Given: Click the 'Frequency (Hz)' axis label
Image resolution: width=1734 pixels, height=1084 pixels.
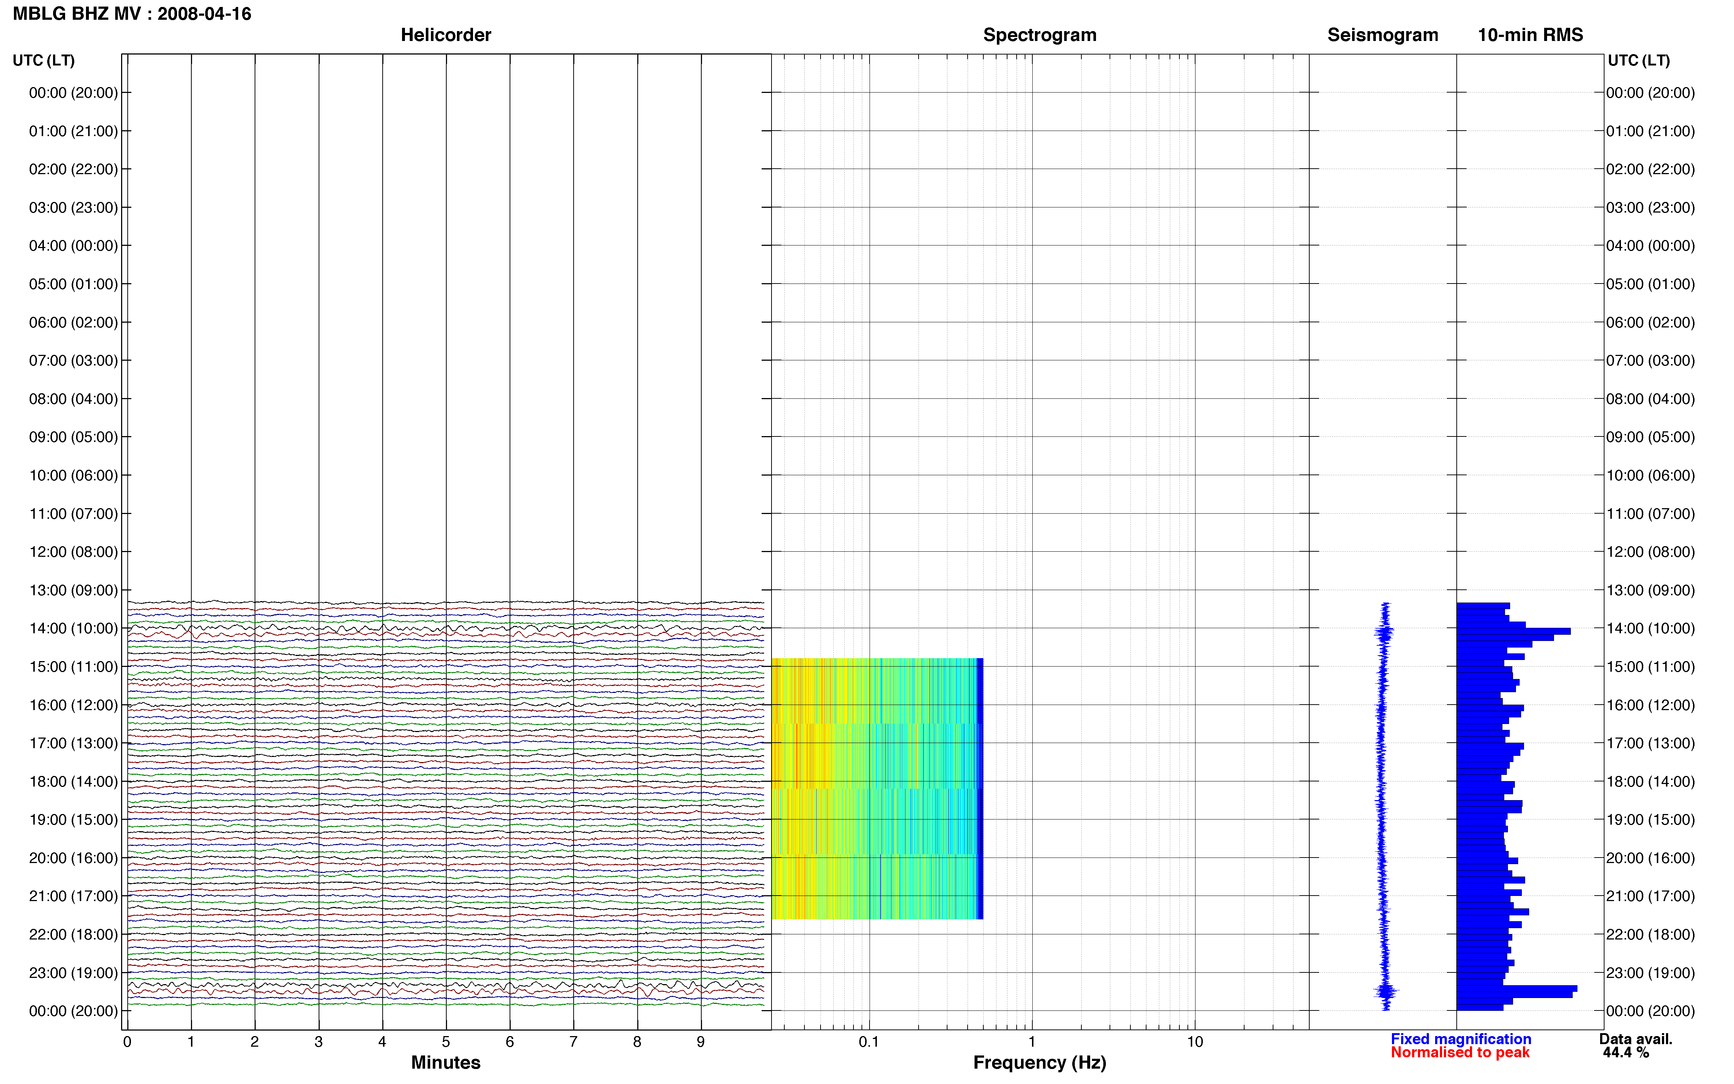Looking at the screenshot, I should [1039, 1062].
